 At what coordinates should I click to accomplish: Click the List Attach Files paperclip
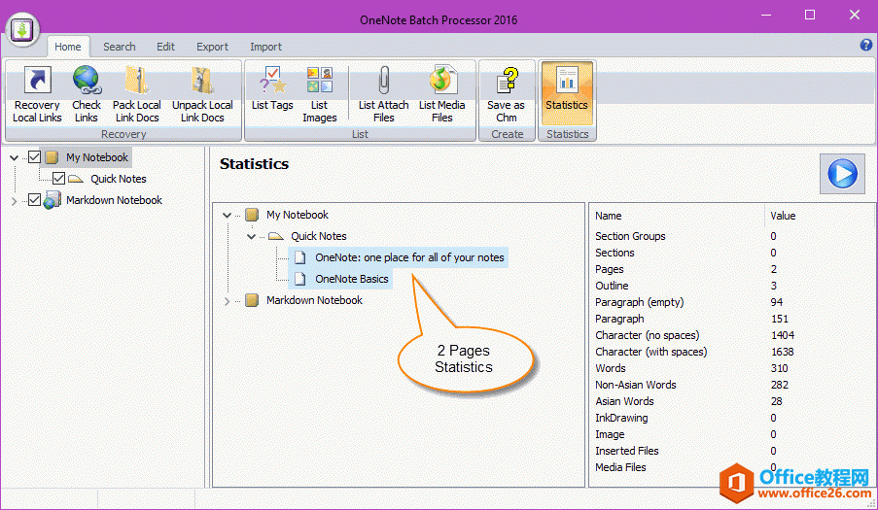coord(383,80)
